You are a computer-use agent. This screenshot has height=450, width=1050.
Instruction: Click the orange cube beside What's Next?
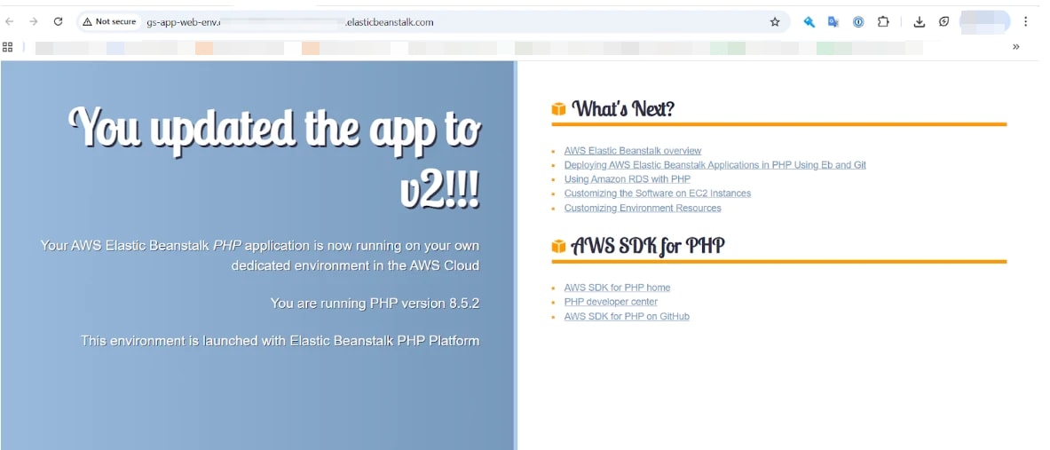point(558,109)
